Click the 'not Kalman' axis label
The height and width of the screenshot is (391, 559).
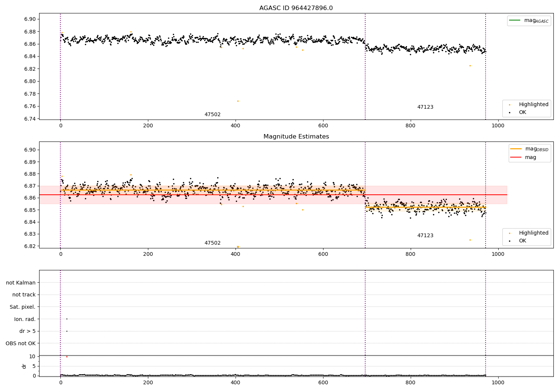click(x=21, y=283)
